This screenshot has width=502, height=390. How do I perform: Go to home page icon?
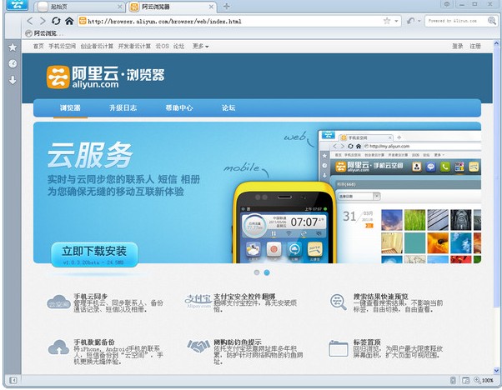click(69, 21)
